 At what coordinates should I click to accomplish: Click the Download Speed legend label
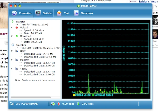104,95
